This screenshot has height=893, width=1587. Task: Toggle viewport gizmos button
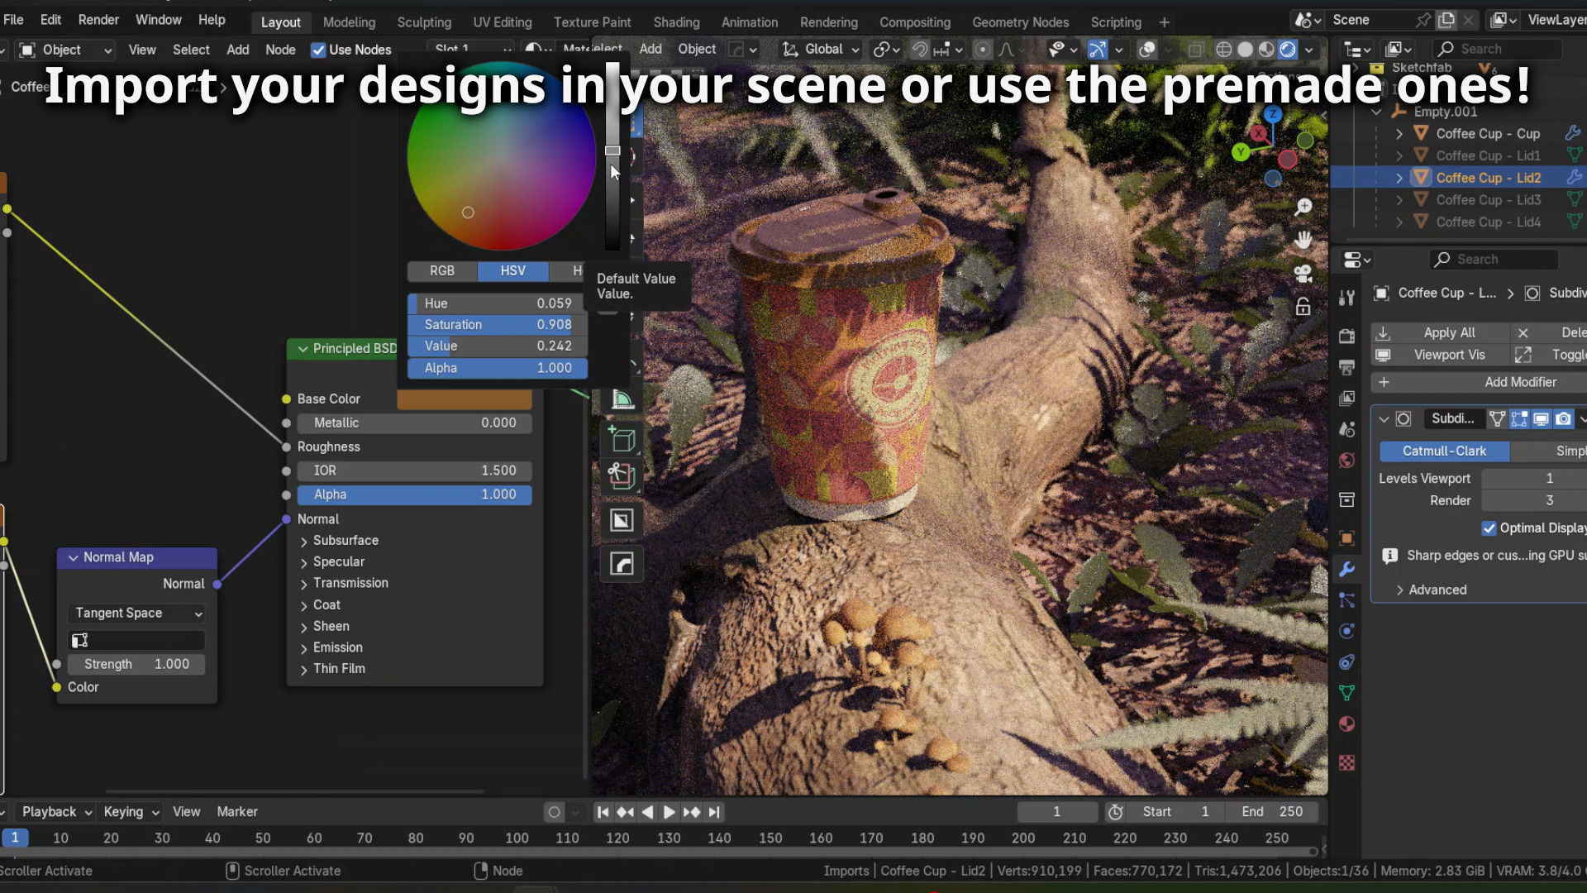pyautogui.click(x=1097, y=50)
